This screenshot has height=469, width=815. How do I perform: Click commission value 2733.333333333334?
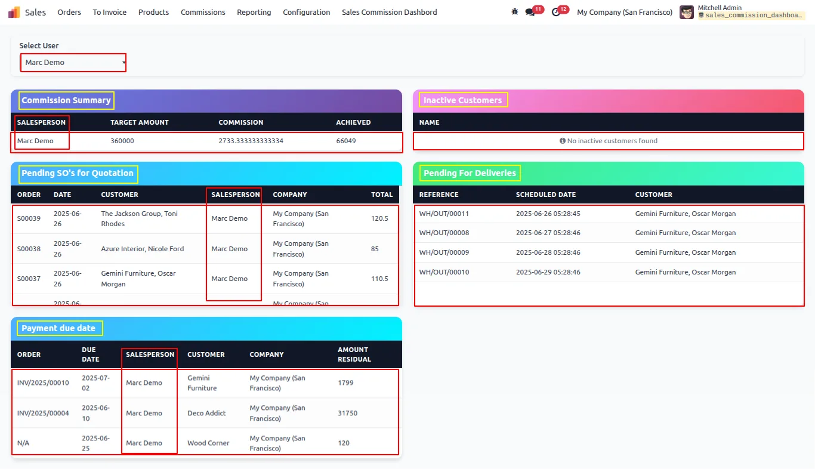[251, 141]
